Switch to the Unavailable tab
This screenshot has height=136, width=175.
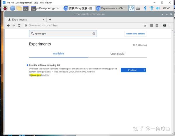(x=117, y=54)
